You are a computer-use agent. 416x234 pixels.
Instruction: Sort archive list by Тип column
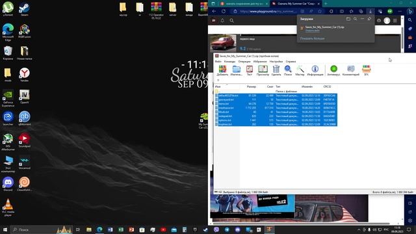coord(278,86)
